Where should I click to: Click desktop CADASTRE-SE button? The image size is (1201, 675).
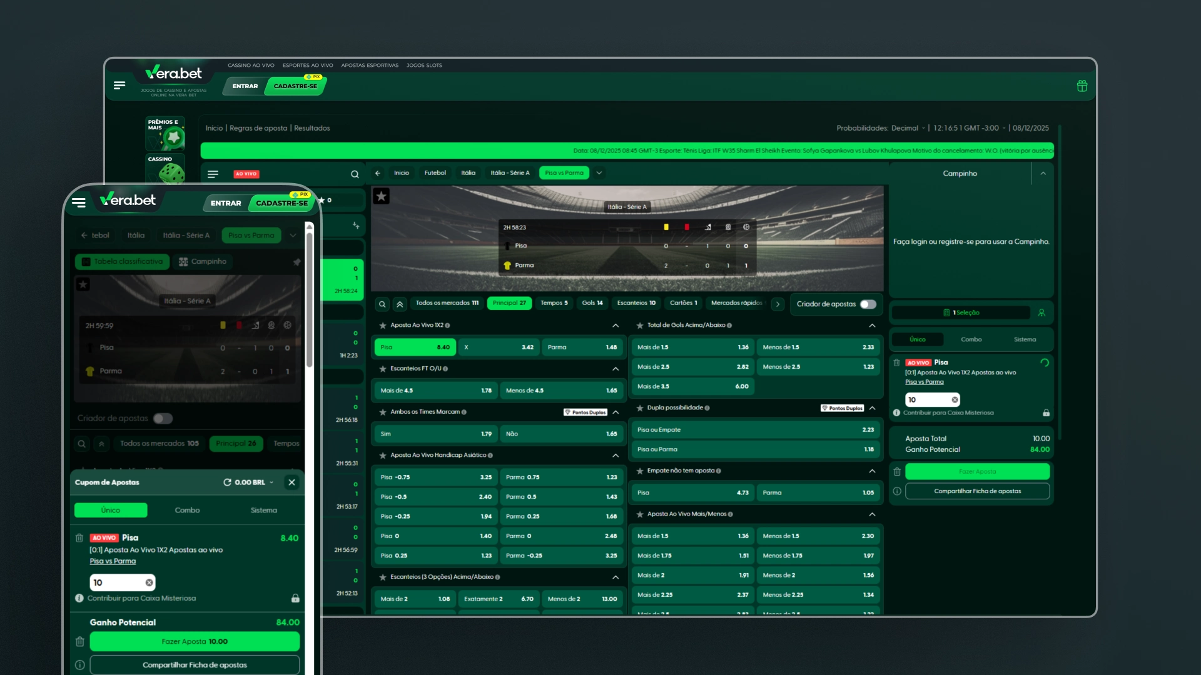point(295,86)
